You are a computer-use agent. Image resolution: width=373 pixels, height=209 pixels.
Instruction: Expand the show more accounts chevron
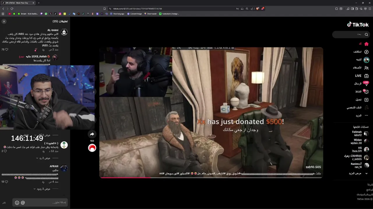(x=366, y=173)
